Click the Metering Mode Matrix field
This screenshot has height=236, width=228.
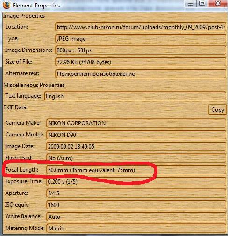(136, 229)
